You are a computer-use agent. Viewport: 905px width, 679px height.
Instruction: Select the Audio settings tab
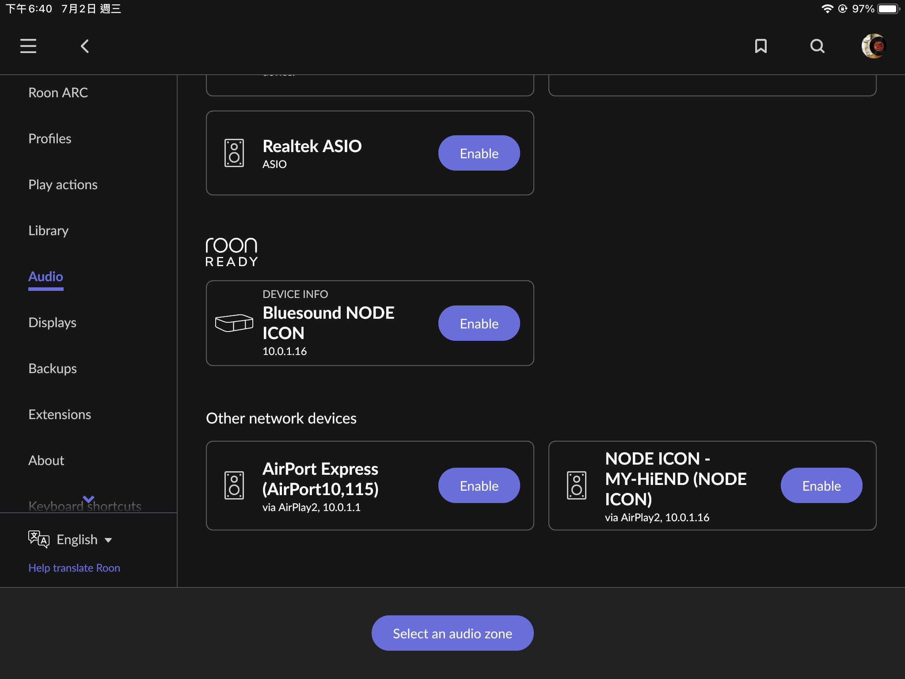pyautogui.click(x=46, y=276)
